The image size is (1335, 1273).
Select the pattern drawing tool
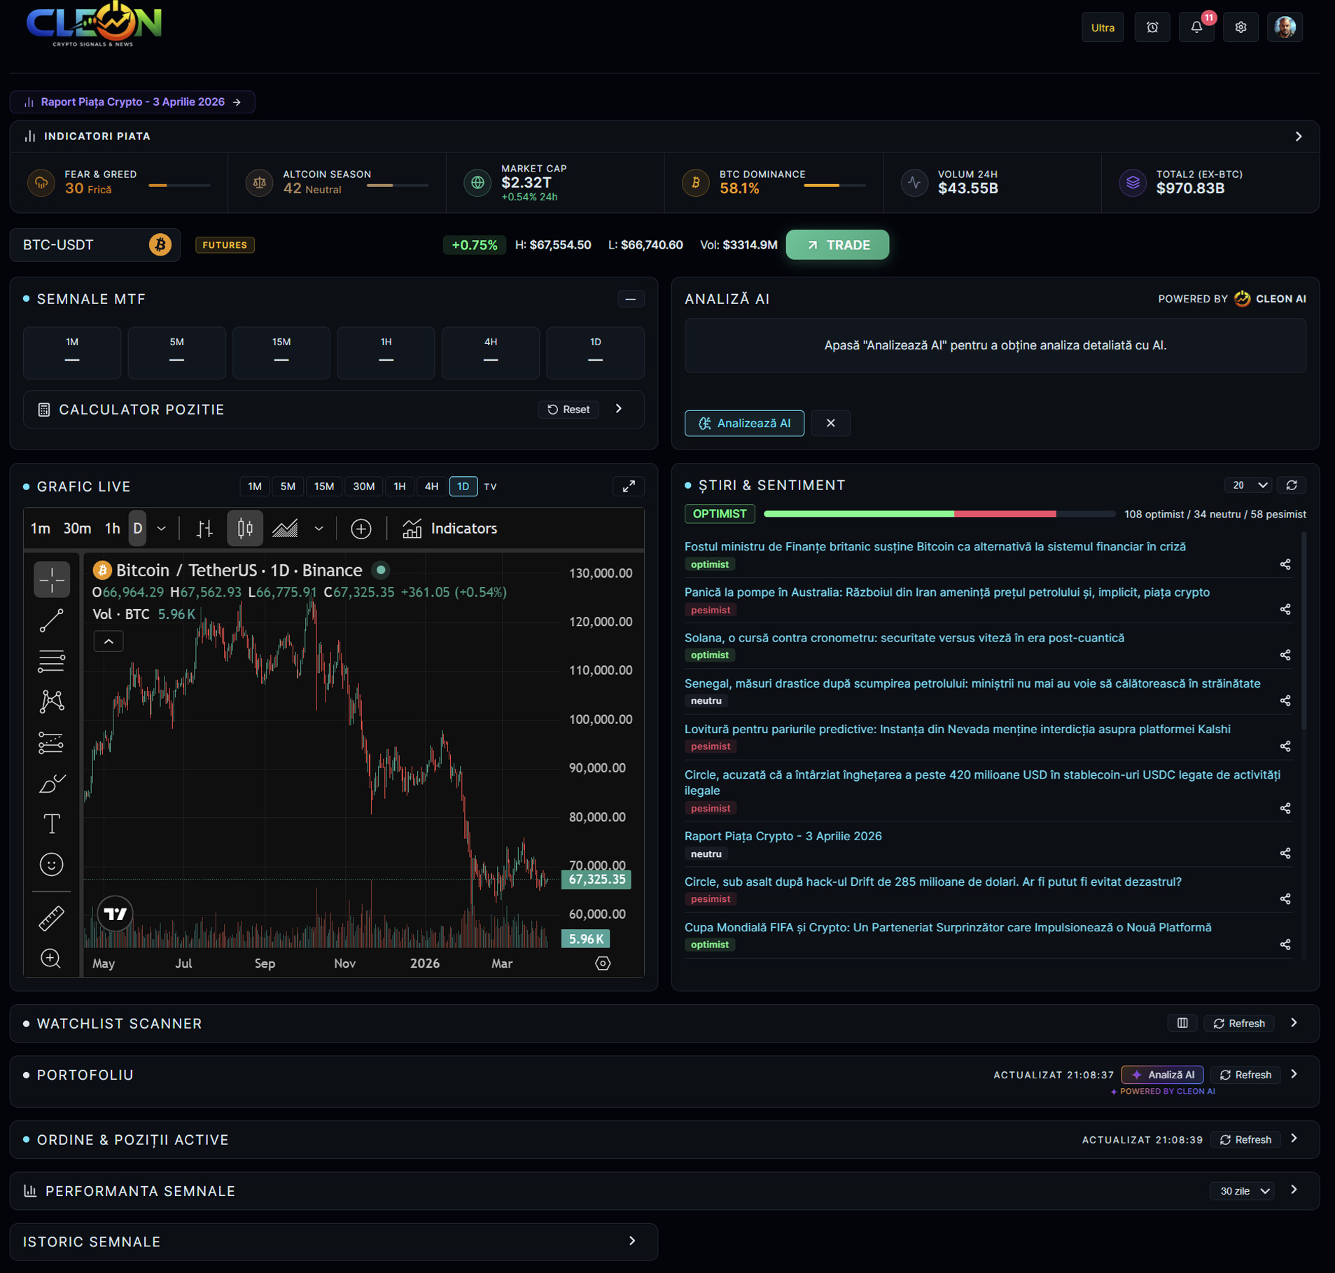tap(52, 702)
